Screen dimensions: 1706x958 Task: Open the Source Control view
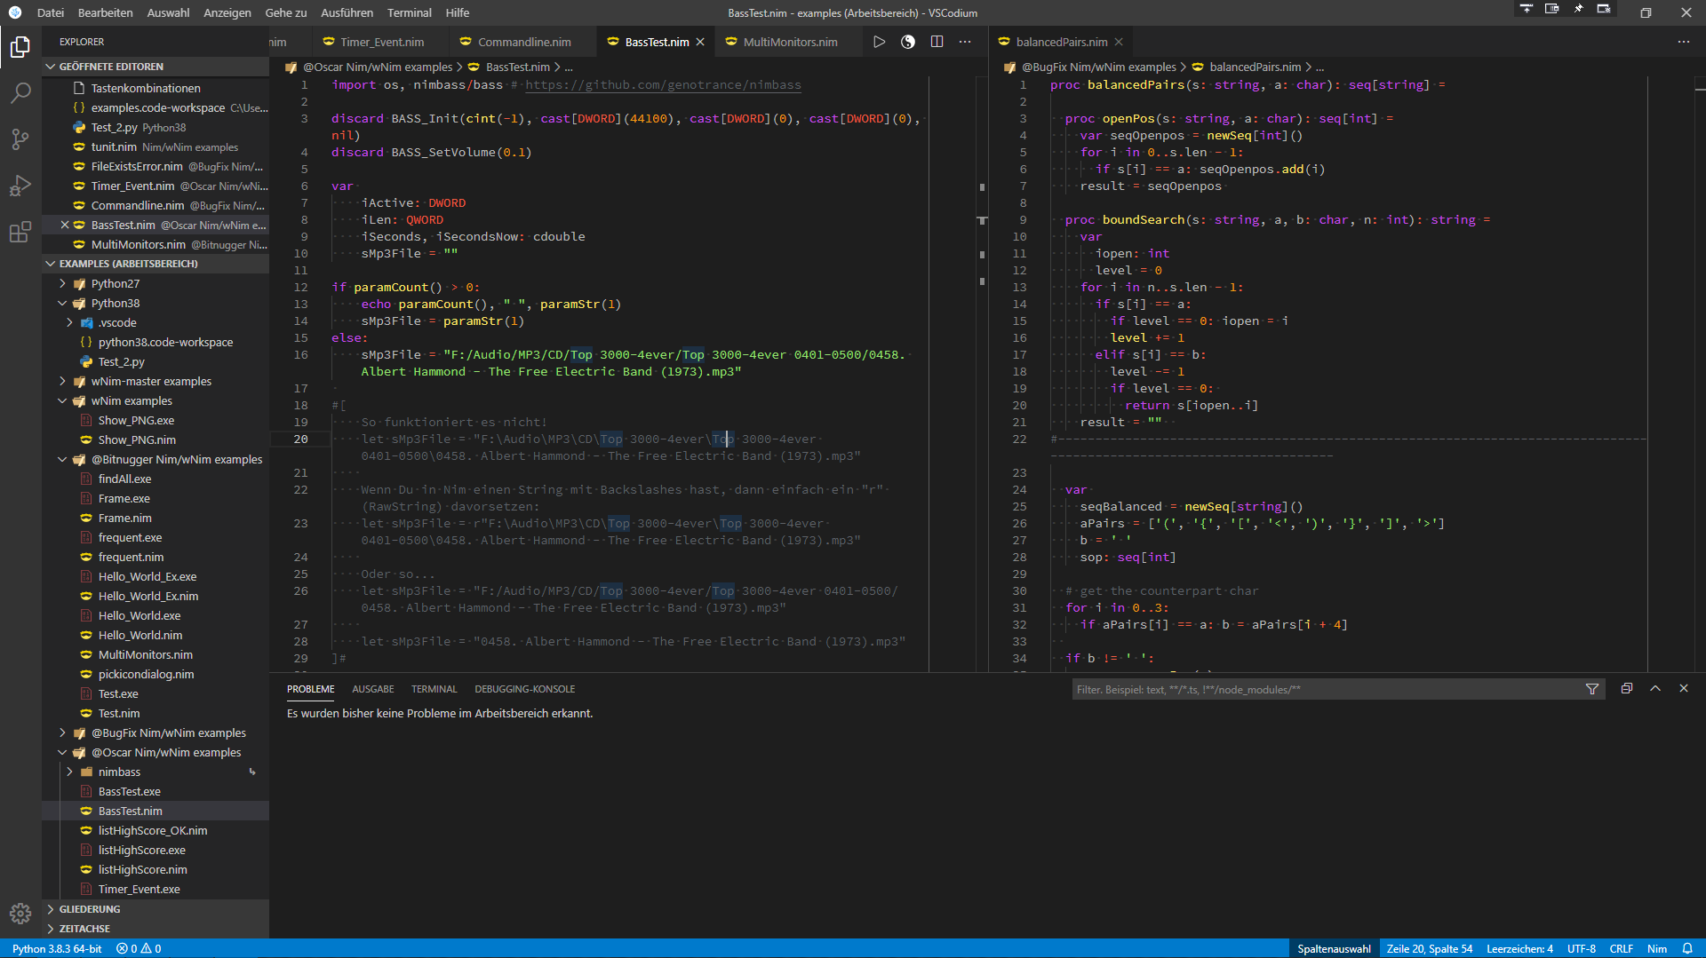20,139
